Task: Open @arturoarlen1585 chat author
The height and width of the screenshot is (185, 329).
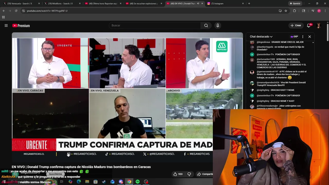Action: [x=266, y=59]
